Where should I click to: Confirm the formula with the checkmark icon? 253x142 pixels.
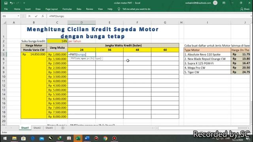[x=36, y=16]
